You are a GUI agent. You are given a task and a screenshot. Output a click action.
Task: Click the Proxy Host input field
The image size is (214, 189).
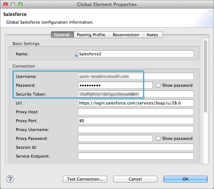pyautogui.click(x=136, y=112)
